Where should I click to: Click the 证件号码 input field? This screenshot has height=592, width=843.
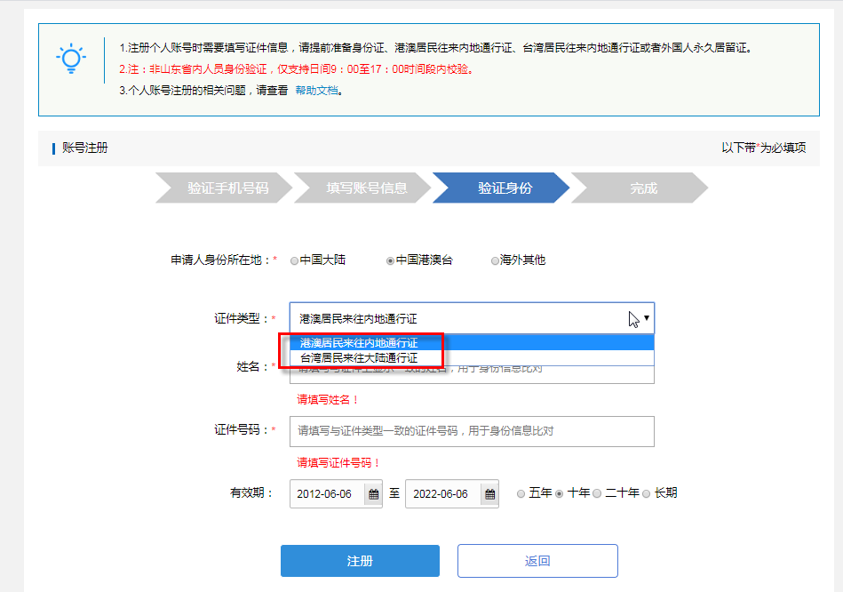471,431
